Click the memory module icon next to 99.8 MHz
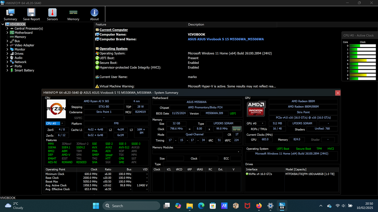Screen dimensions: 378x212 [237, 129]
